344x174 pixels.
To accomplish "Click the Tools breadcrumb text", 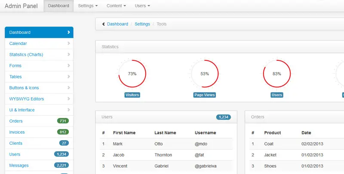I will 162,24.
